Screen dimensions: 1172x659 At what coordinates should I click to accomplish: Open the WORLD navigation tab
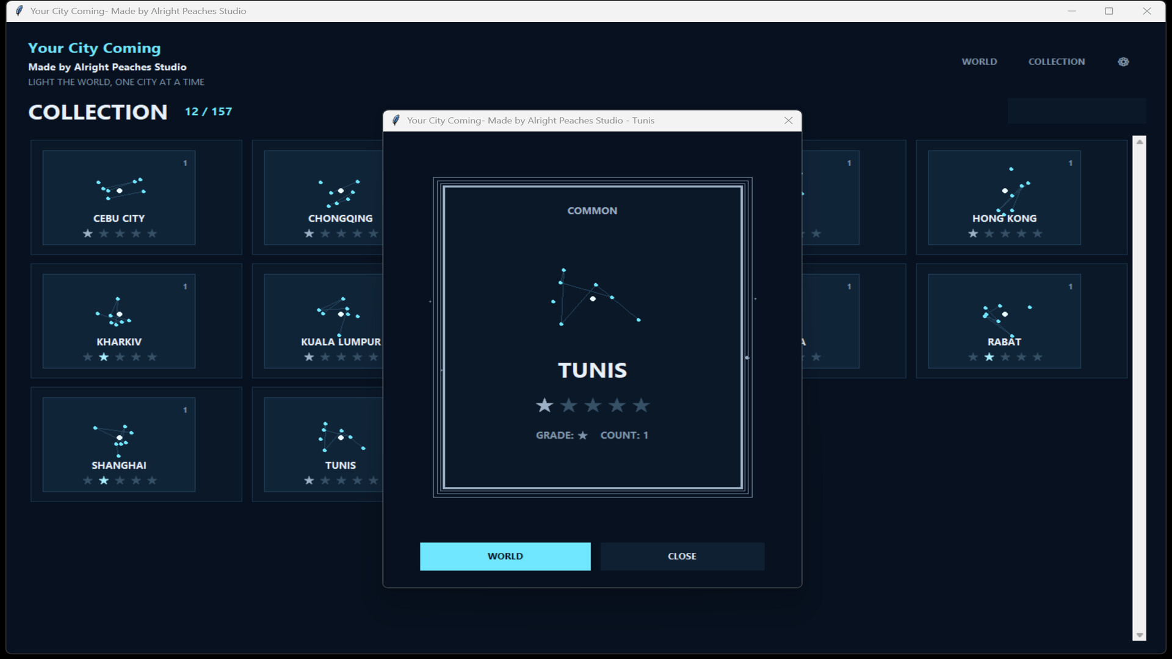tap(979, 62)
